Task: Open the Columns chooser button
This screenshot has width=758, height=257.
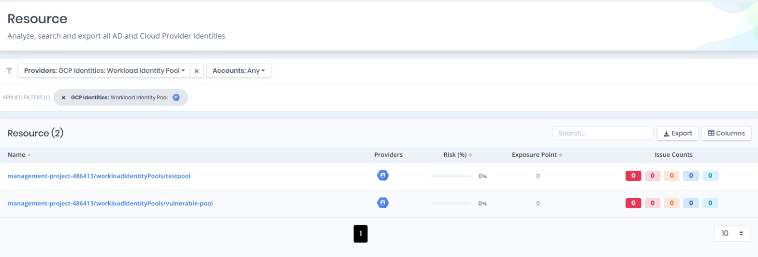Action: tap(727, 134)
